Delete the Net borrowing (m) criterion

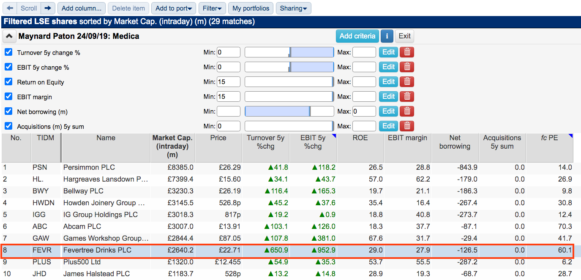pos(407,111)
